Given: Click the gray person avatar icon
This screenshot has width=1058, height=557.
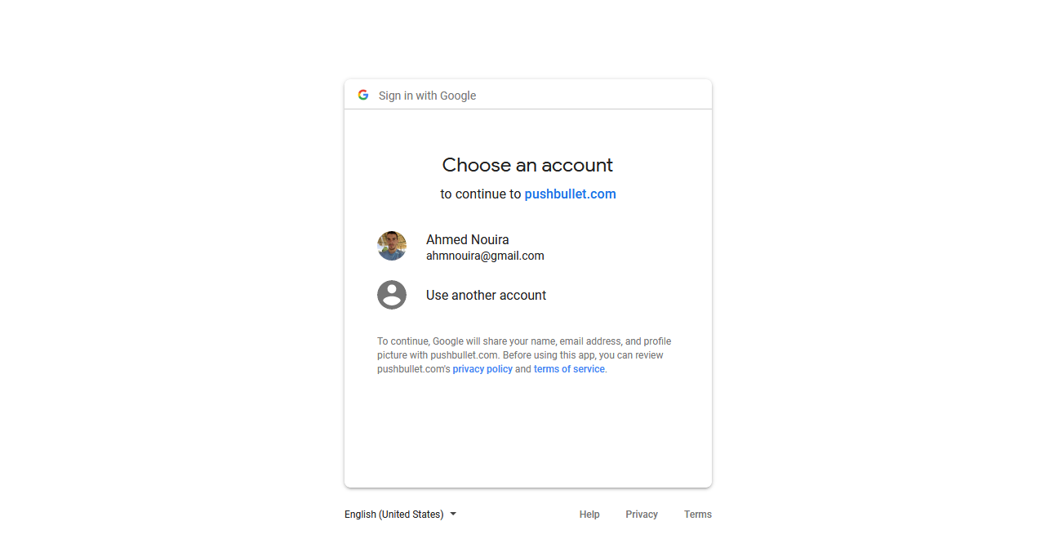Looking at the screenshot, I should point(392,295).
